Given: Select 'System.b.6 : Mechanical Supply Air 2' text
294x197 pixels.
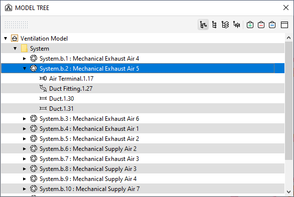Looking at the screenshot, I should pos(88,149).
